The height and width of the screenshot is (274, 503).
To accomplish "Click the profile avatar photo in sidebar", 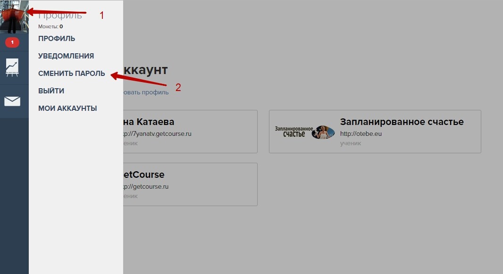I will 14,17.
